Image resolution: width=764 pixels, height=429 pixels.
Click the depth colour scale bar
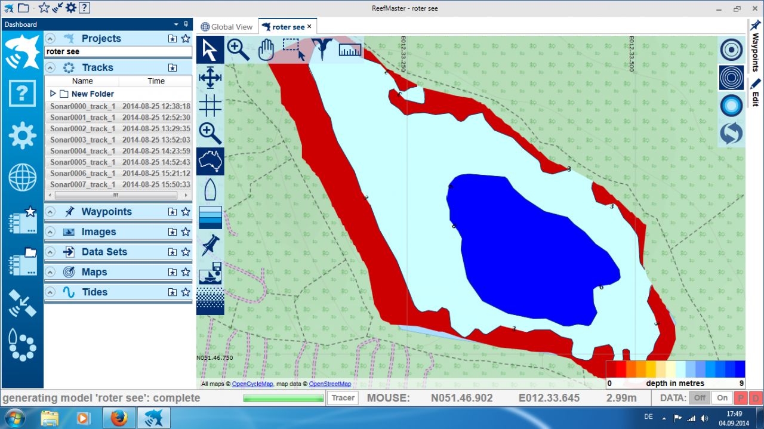tap(675, 369)
